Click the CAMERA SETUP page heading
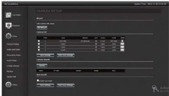This screenshot has height=96, width=169. (x=49, y=11)
